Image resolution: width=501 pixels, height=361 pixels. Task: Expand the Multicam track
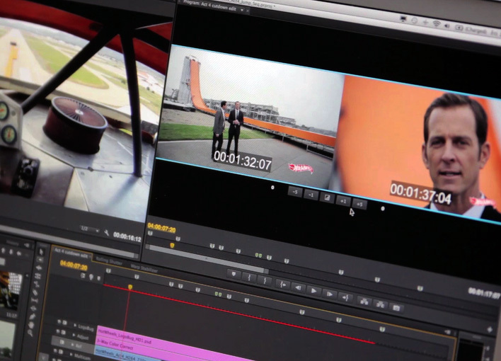tap(71, 355)
